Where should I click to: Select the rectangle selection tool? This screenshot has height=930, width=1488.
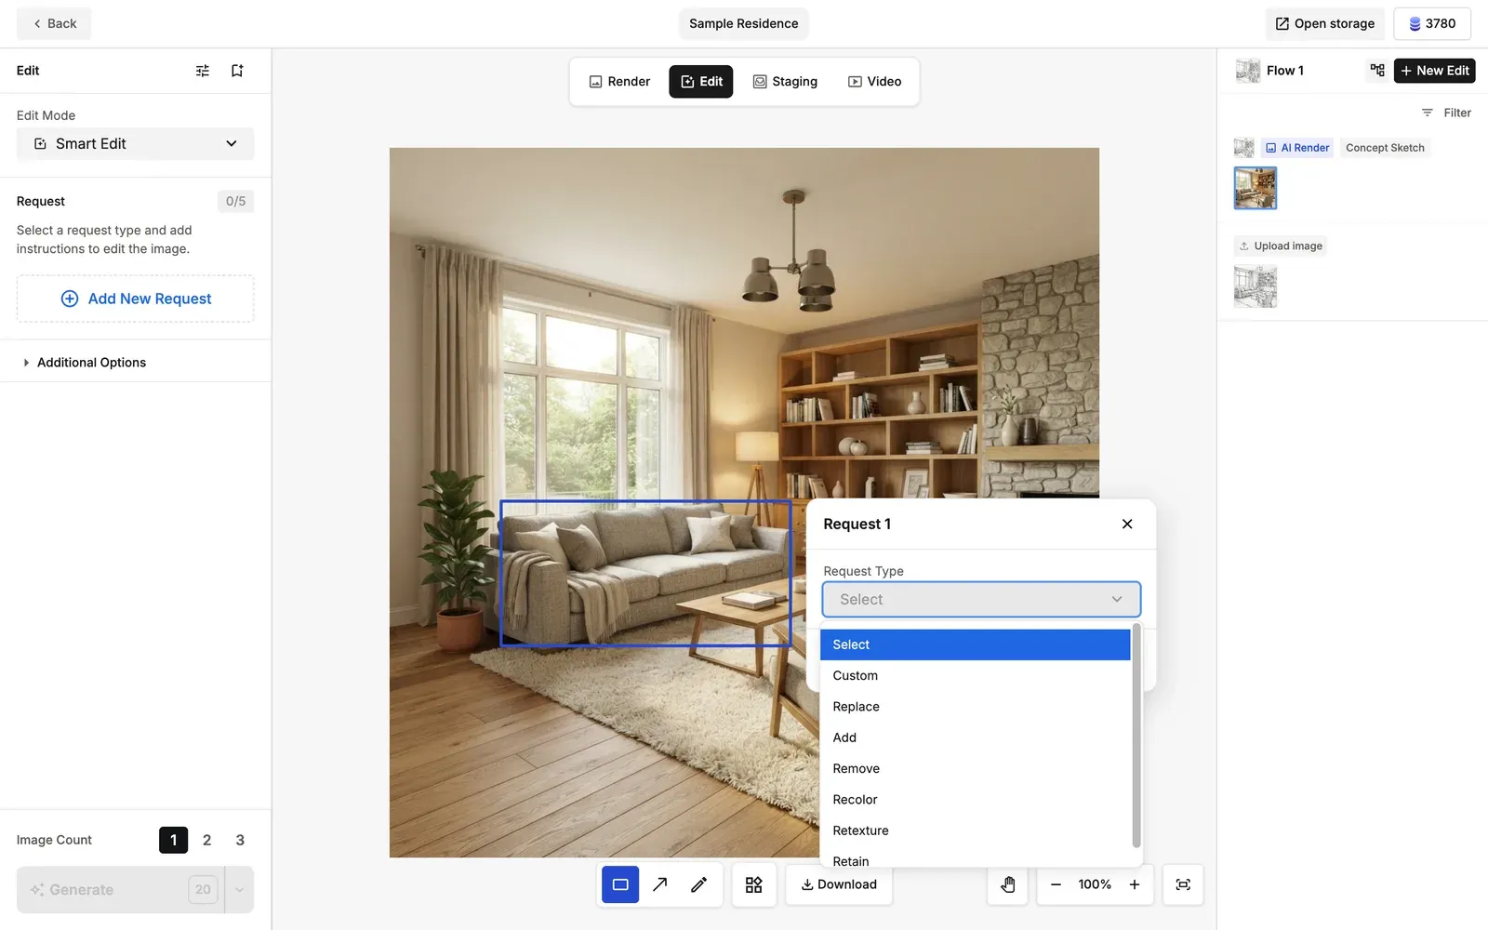[620, 884]
